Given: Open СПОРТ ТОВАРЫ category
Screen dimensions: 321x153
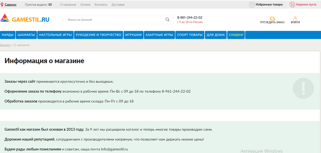Looking at the screenshot, I should tap(190, 35).
